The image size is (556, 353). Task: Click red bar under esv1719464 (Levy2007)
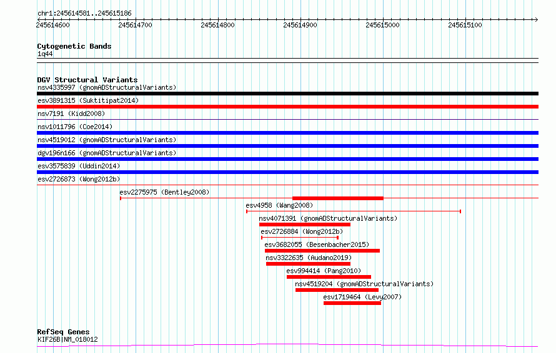pos(352,303)
